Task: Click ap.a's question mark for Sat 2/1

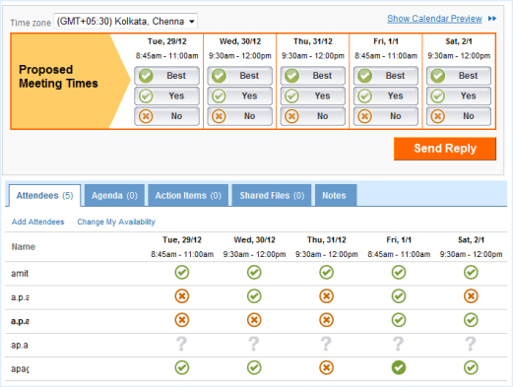Action: click(x=471, y=344)
